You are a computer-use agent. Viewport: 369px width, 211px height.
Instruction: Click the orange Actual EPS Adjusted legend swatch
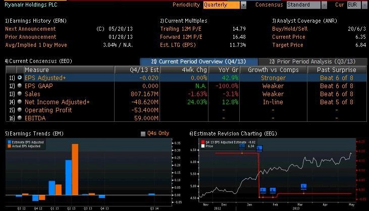coord(10,146)
